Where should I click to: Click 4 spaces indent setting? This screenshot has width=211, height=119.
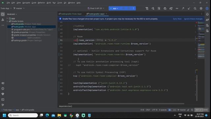(163, 110)
